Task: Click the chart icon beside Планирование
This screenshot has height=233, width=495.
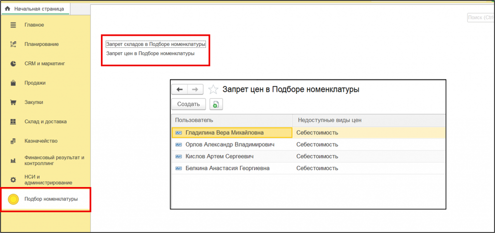Action: click(x=13, y=44)
